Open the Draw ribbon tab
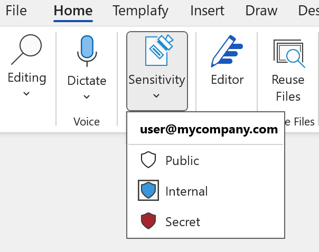 tap(261, 10)
